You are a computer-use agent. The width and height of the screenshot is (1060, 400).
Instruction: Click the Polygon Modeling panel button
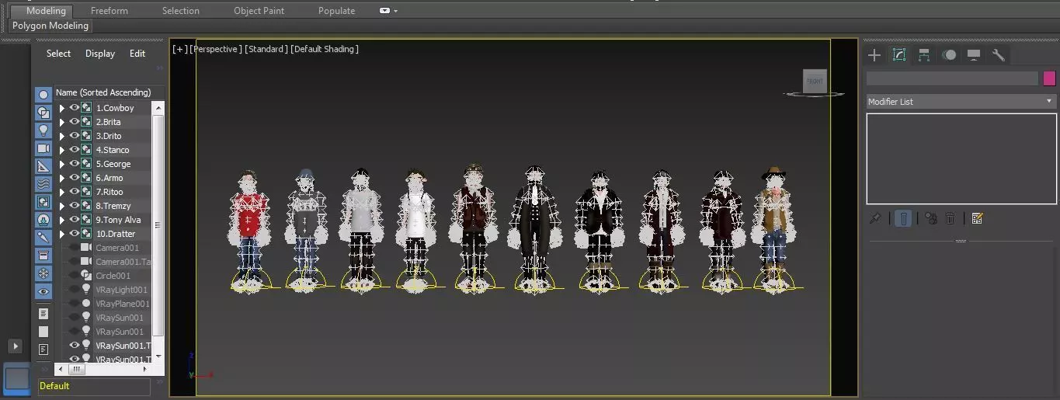(x=50, y=26)
